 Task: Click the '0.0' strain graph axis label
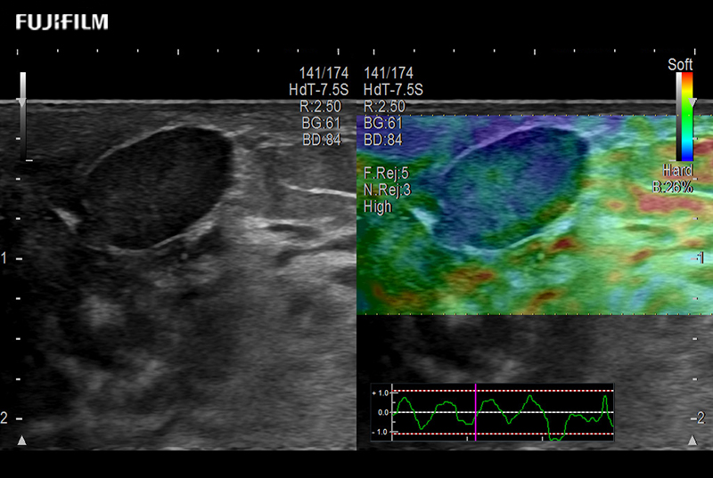pyautogui.click(x=383, y=413)
